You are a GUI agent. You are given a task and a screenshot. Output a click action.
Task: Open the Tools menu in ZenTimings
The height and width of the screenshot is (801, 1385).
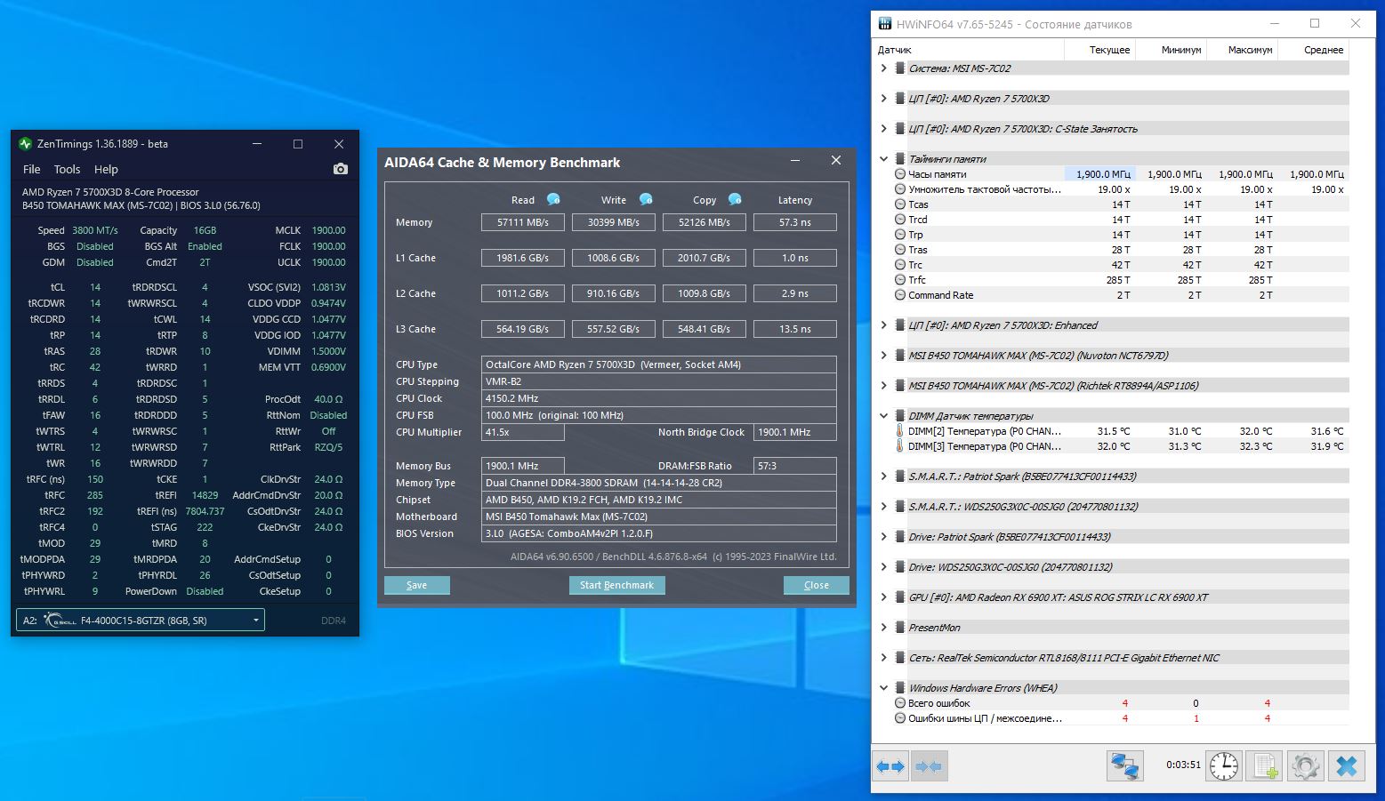(67, 169)
